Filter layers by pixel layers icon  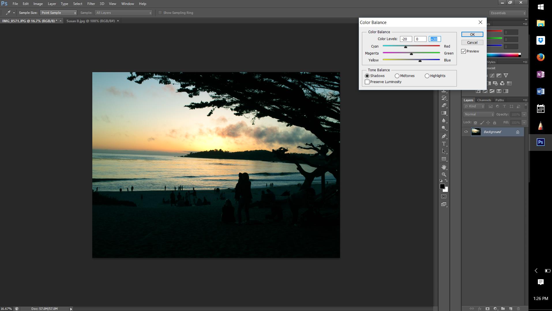(x=491, y=106)
